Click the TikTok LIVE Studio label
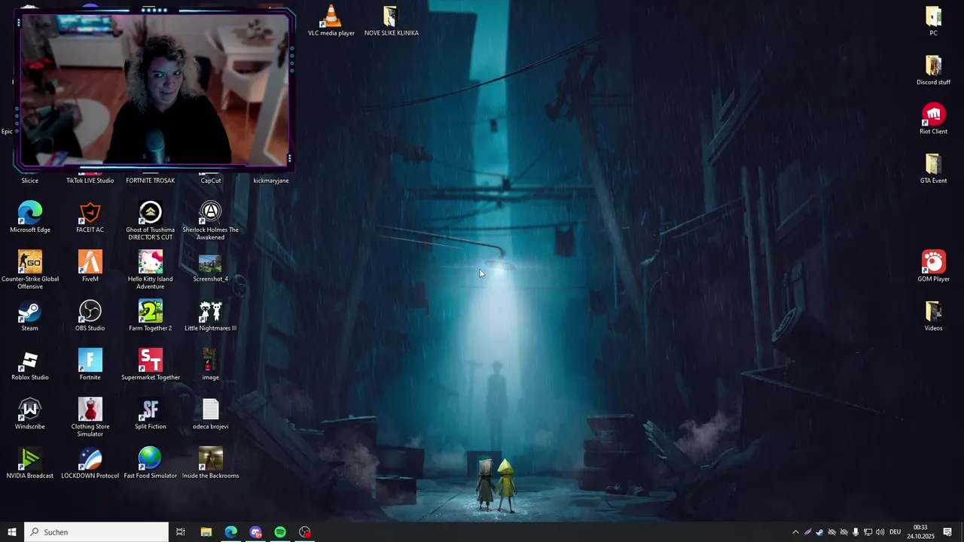The image size is (964, 542). (90, 181)
